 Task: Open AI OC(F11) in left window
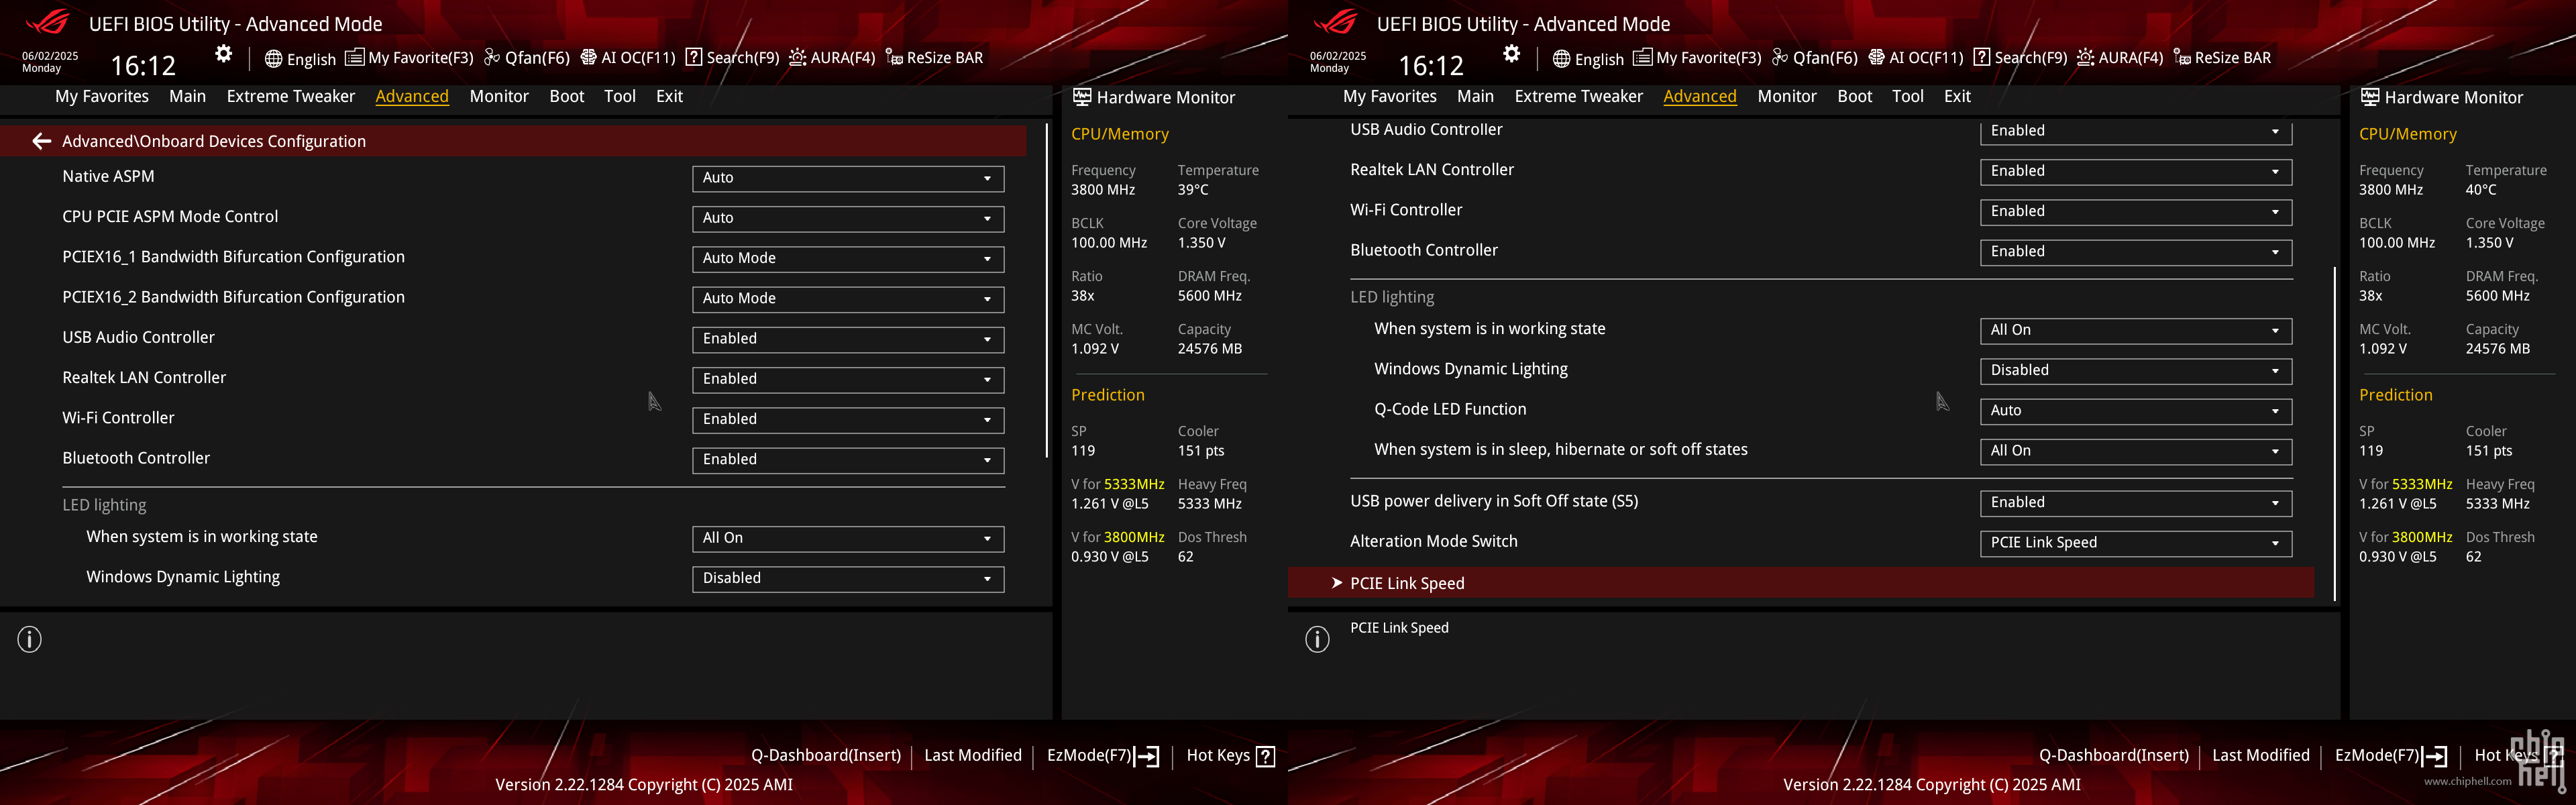[x=628, y=58]
